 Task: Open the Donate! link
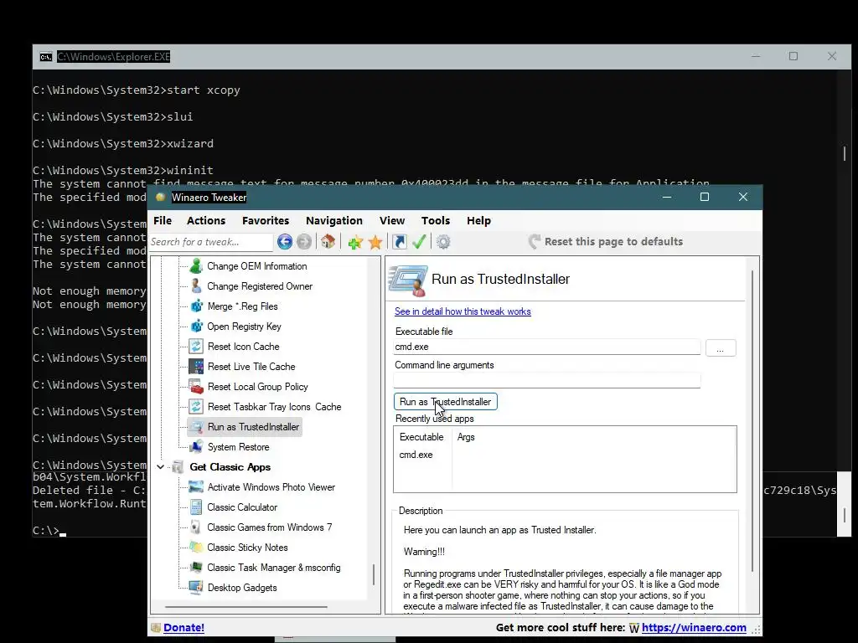point(183,628)
